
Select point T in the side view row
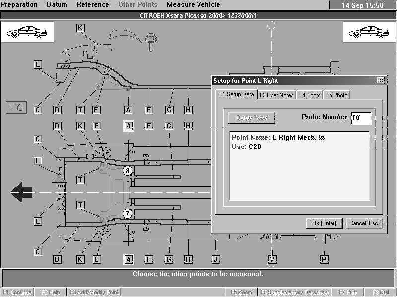point(80,110)
